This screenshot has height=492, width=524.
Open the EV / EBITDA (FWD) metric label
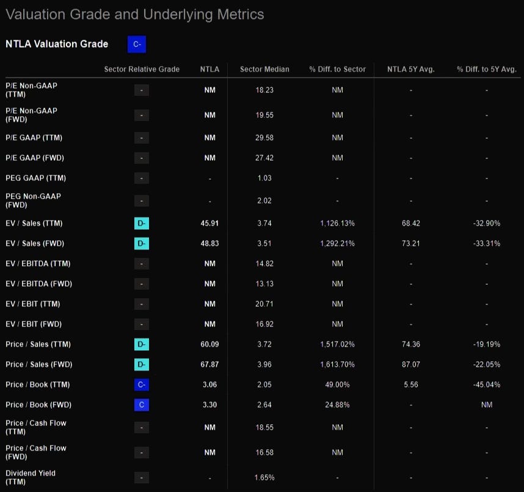click(x=38, y=284)
